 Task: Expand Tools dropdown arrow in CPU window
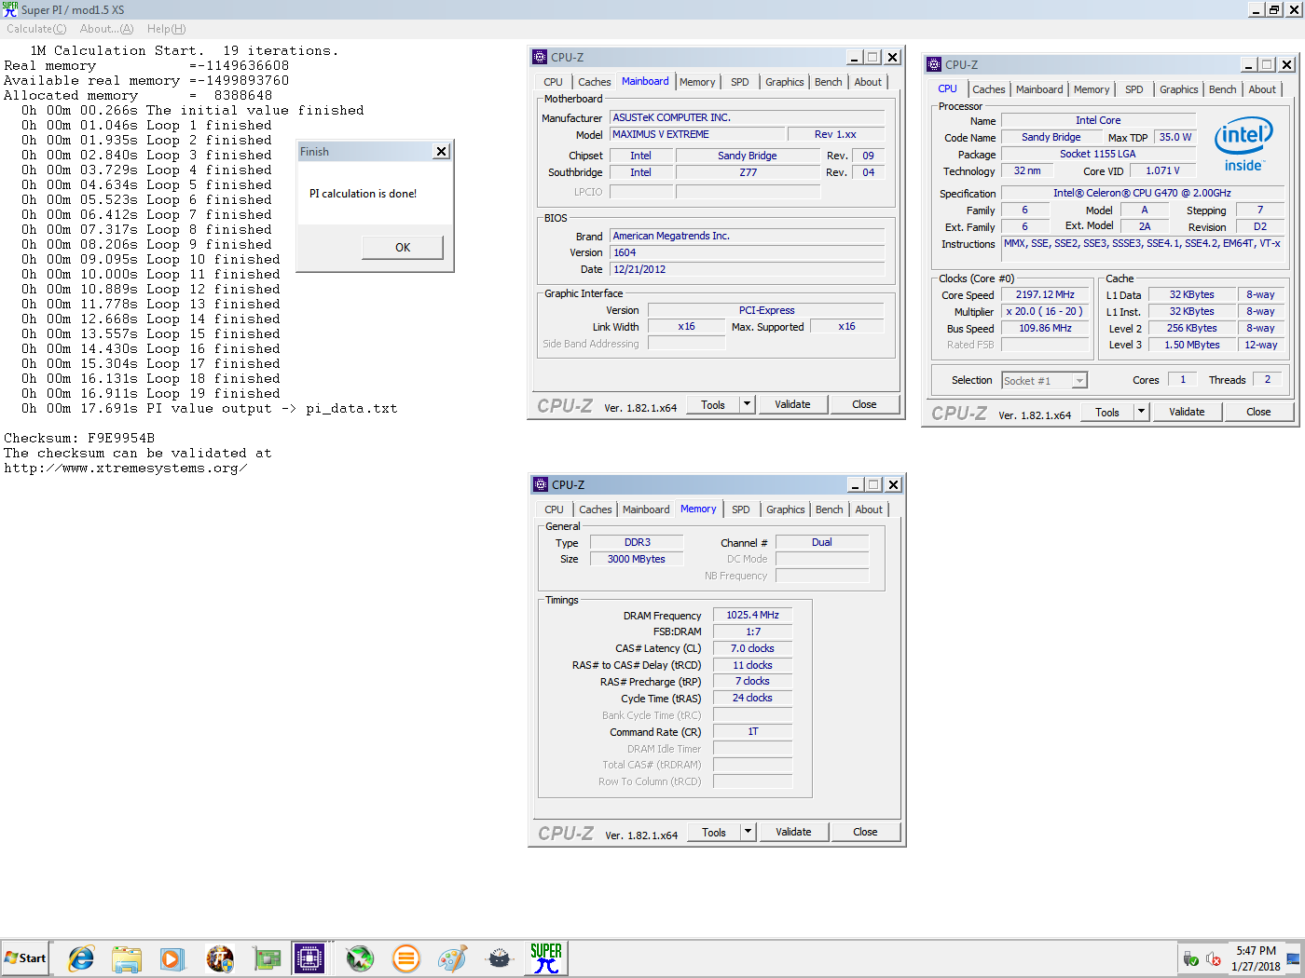coord(1141,412)
